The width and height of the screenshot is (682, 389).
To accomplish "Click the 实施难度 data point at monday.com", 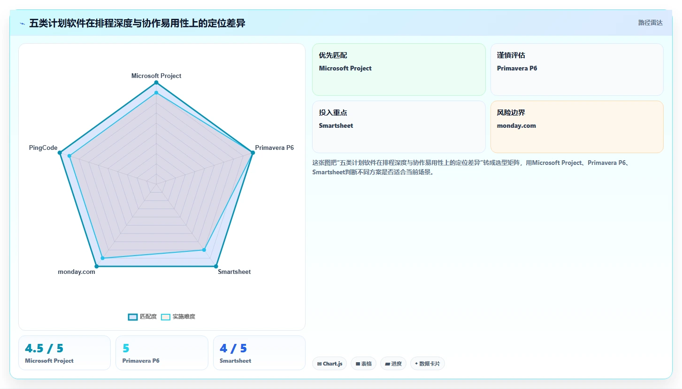I will [x=103, y=258].
